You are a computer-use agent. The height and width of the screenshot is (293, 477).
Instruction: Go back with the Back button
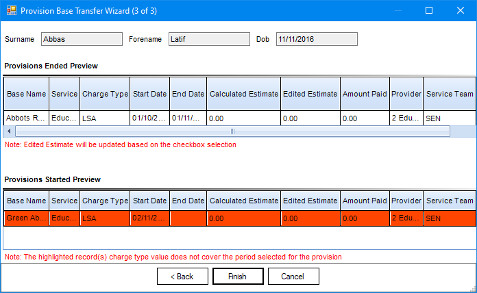click(x=182, y=276)
